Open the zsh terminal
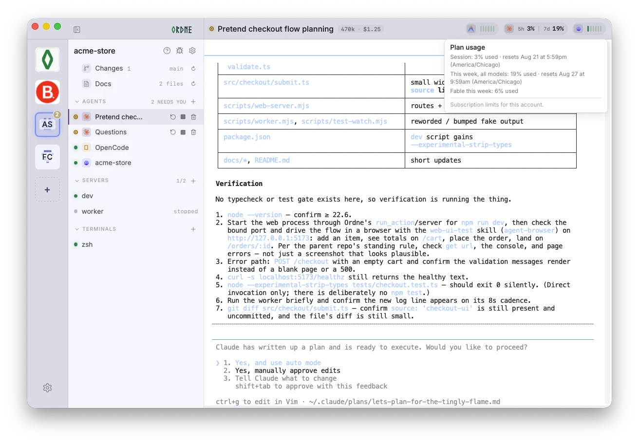The image size is (639, 444). pos(136,244)
